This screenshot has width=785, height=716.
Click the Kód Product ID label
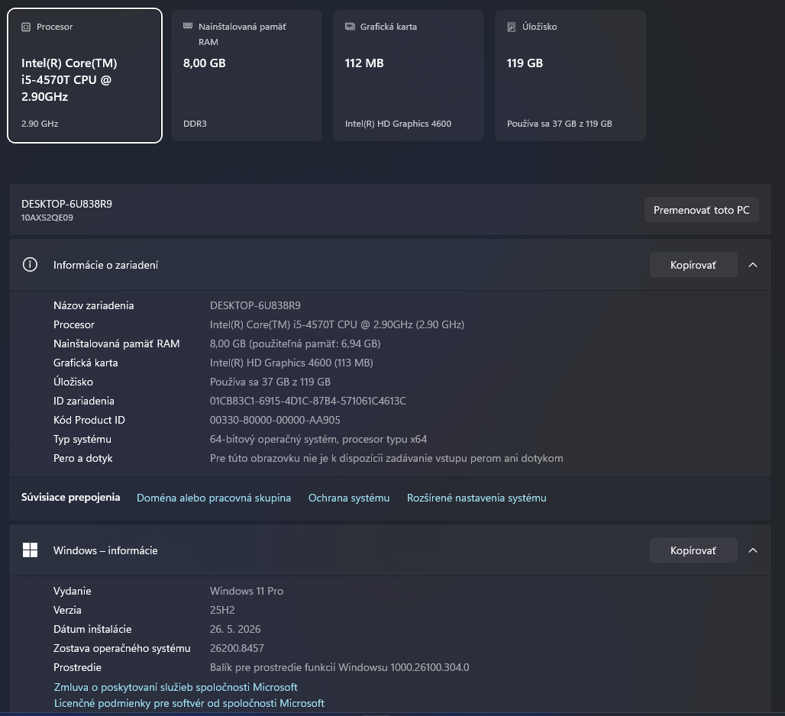pyautogui.click(x=89, y=420)
